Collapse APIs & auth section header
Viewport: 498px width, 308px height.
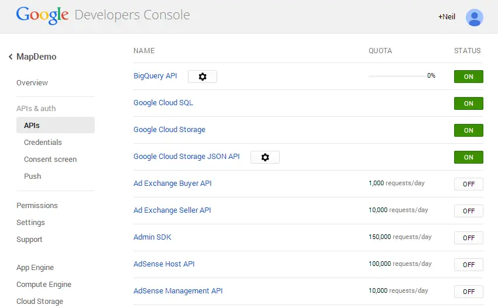pos(36,109)
